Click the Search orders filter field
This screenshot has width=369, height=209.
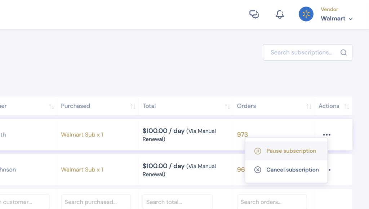pos(272,202)
